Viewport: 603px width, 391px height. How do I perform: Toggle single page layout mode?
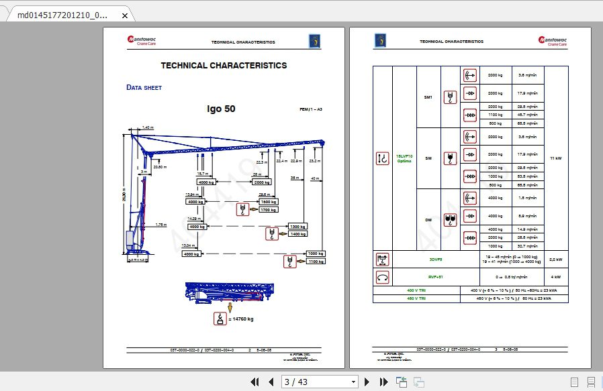point(574,382)
